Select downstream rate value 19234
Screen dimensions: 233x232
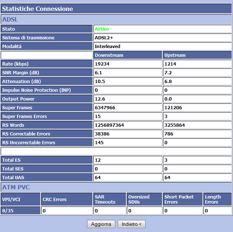102,64
